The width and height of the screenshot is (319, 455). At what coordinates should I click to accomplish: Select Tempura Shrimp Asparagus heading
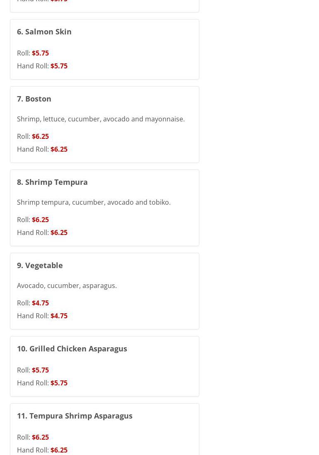tap(75, 416)
